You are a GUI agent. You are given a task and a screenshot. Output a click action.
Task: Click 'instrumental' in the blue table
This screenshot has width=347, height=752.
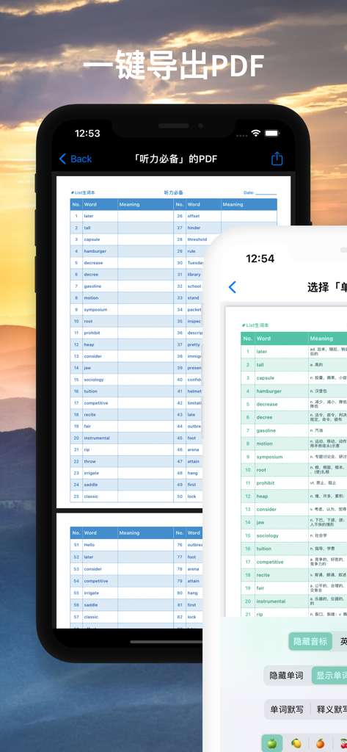97,438
